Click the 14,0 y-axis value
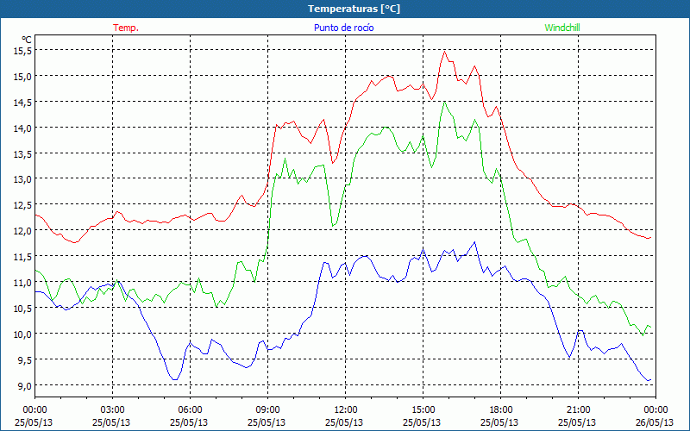Screen dimensions: 690x431 click(x=23, y=128)
